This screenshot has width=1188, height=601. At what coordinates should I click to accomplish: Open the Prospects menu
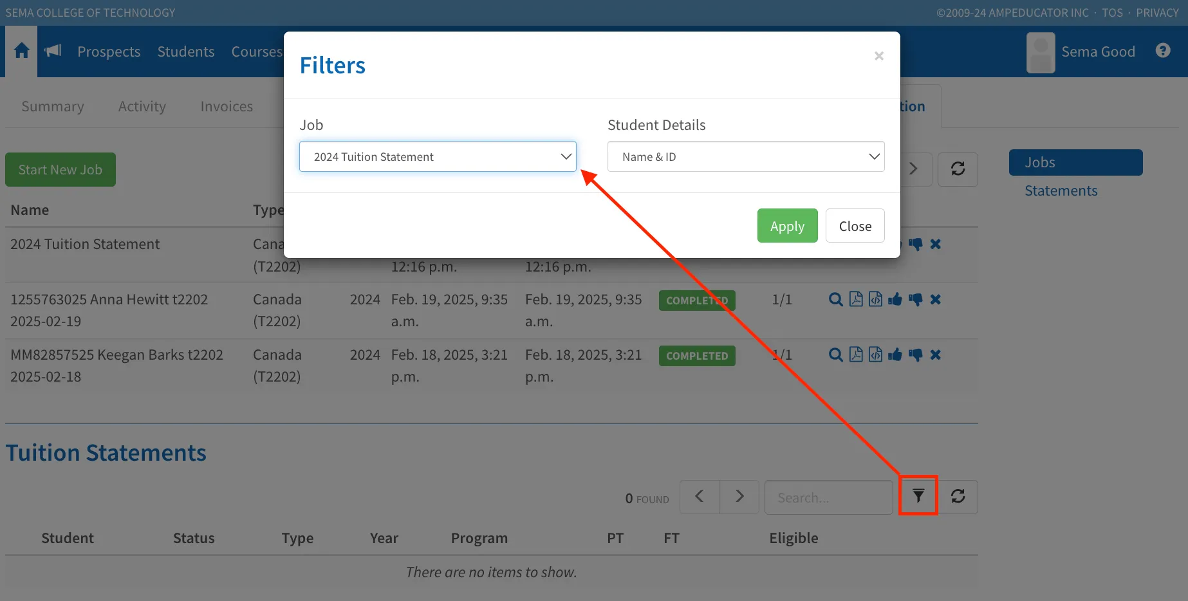pyautogui.click(x=109, y=51)
